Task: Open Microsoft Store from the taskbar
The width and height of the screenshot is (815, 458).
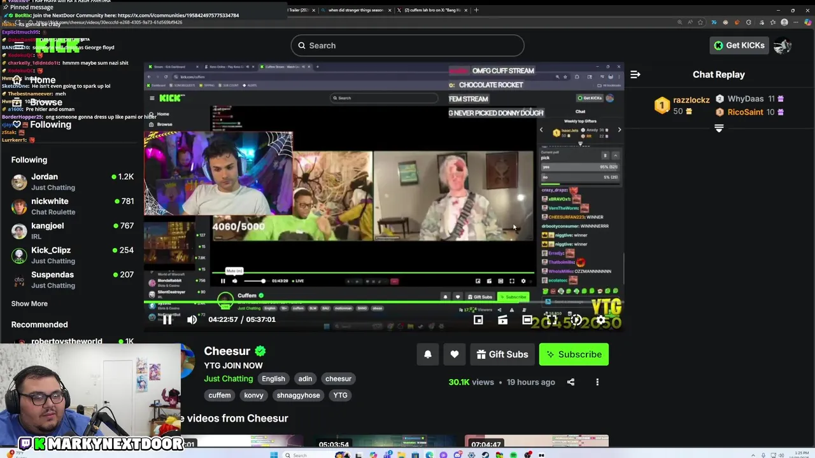Action: (415, 455)
